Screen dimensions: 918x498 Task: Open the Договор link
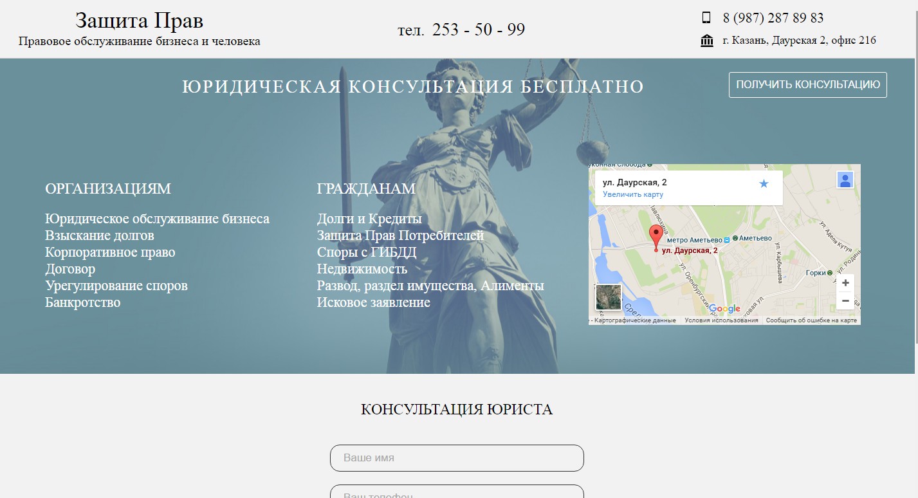[70, 269]
